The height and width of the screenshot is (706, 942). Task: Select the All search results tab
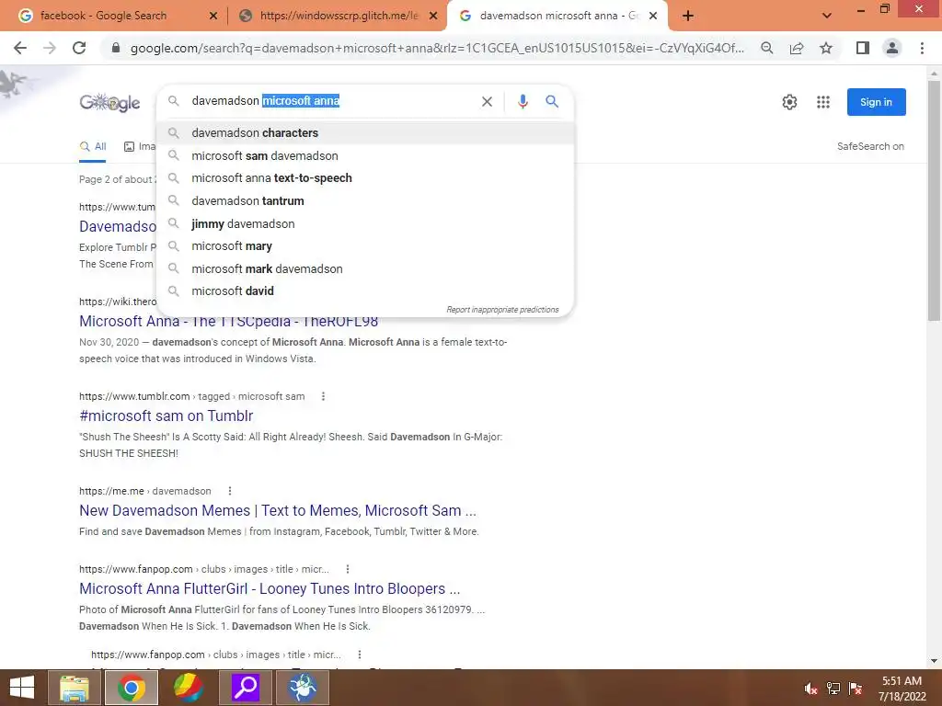pos(93,146)
